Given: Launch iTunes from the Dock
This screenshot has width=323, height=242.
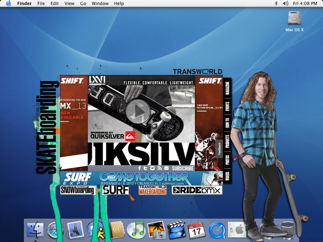Looking at the screenshot, I should click(136, 229).
